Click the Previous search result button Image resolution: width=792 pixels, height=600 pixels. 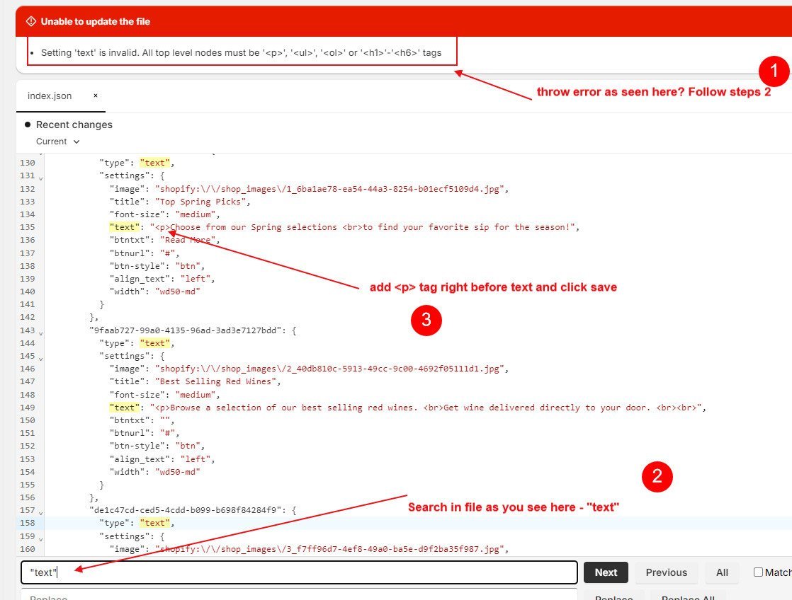[x=666, y=572]
